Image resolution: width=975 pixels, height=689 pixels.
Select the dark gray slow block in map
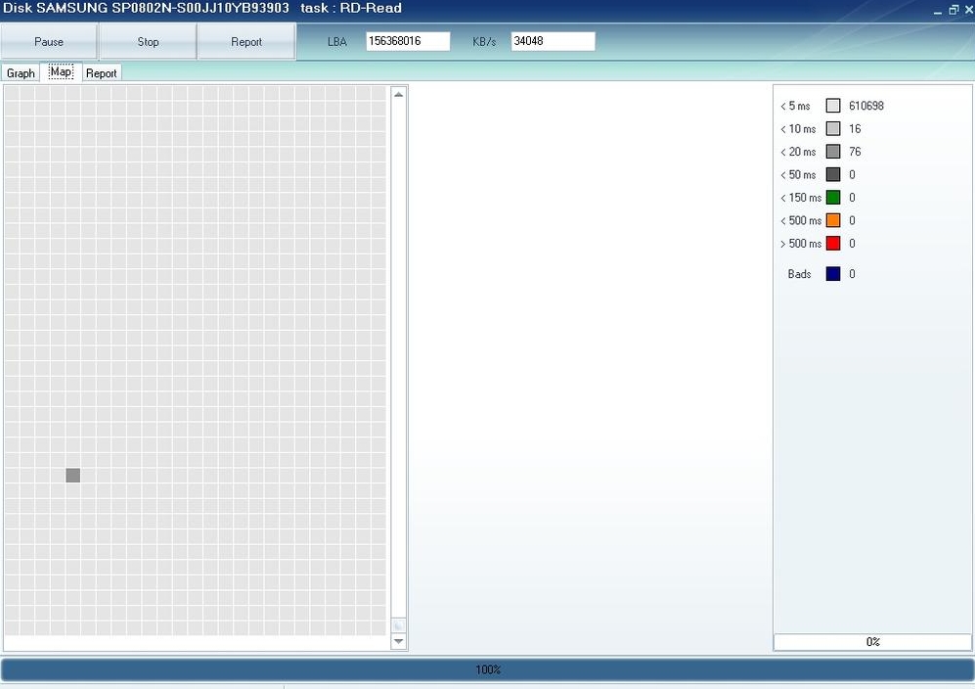[72, 476]
